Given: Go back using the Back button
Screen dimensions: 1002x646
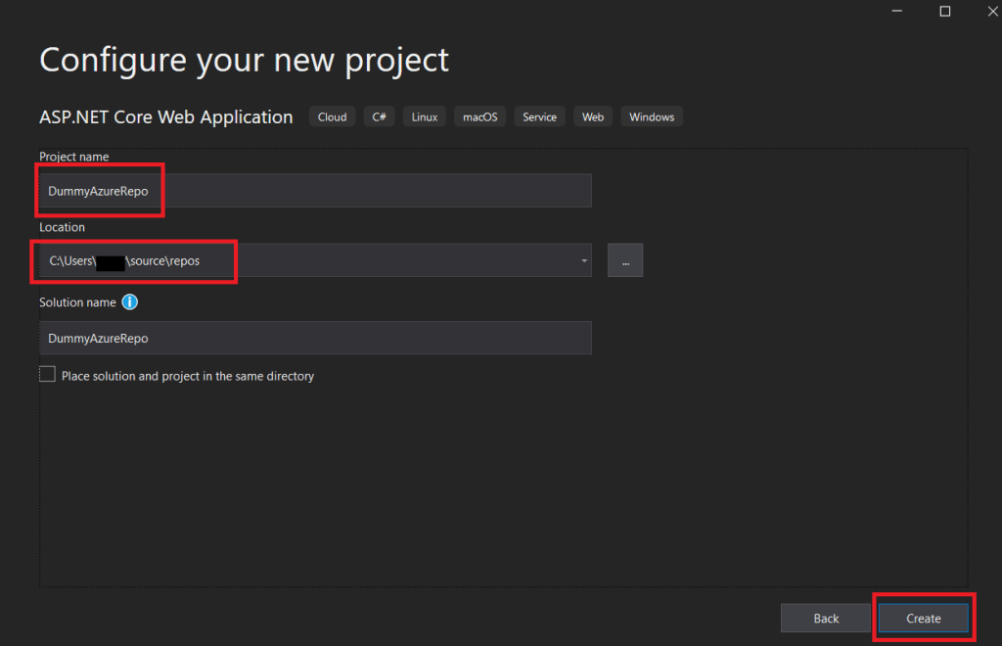Looking at the screenshot, I should pos(826,618).
